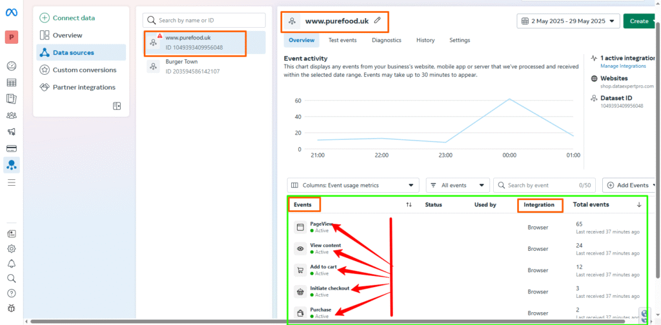Switch to the Diagnostics tab
The width and height of the screenshot is (661, 325).
(386, 41)
